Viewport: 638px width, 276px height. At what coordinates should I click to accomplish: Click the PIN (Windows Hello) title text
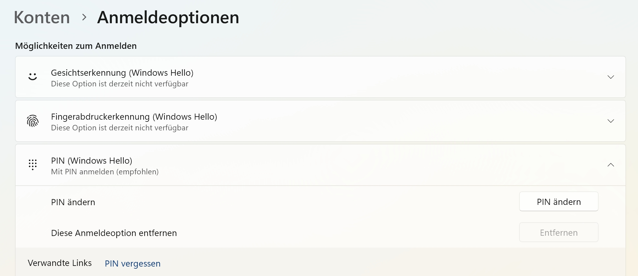click(x=91, y=161)
